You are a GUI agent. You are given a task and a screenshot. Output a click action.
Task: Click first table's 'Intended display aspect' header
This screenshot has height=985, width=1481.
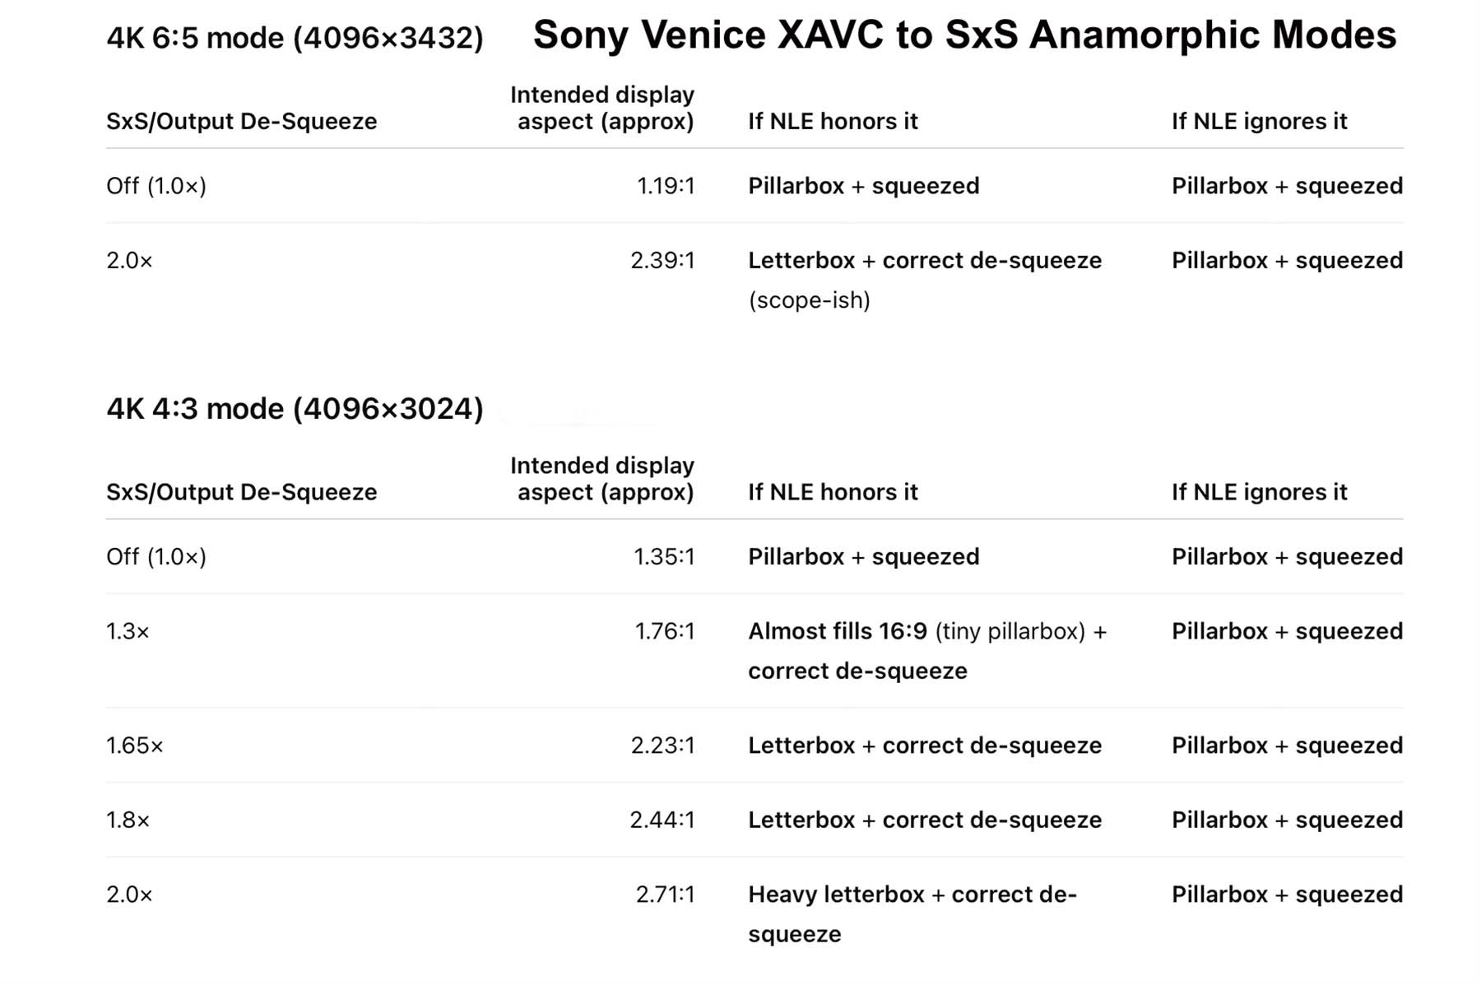coord(602,109)
